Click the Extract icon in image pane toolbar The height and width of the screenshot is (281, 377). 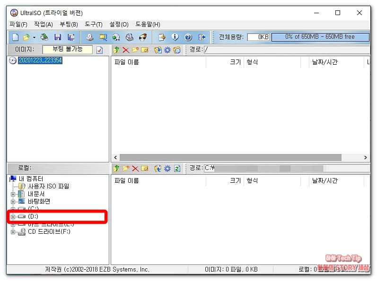point(158,50)
